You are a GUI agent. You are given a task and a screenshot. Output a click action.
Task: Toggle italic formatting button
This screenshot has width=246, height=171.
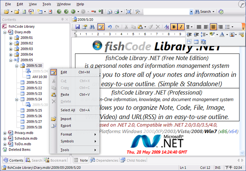181,27
